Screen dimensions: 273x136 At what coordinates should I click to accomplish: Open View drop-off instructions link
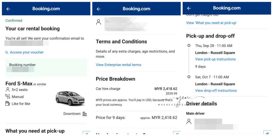tap(216, 91)
